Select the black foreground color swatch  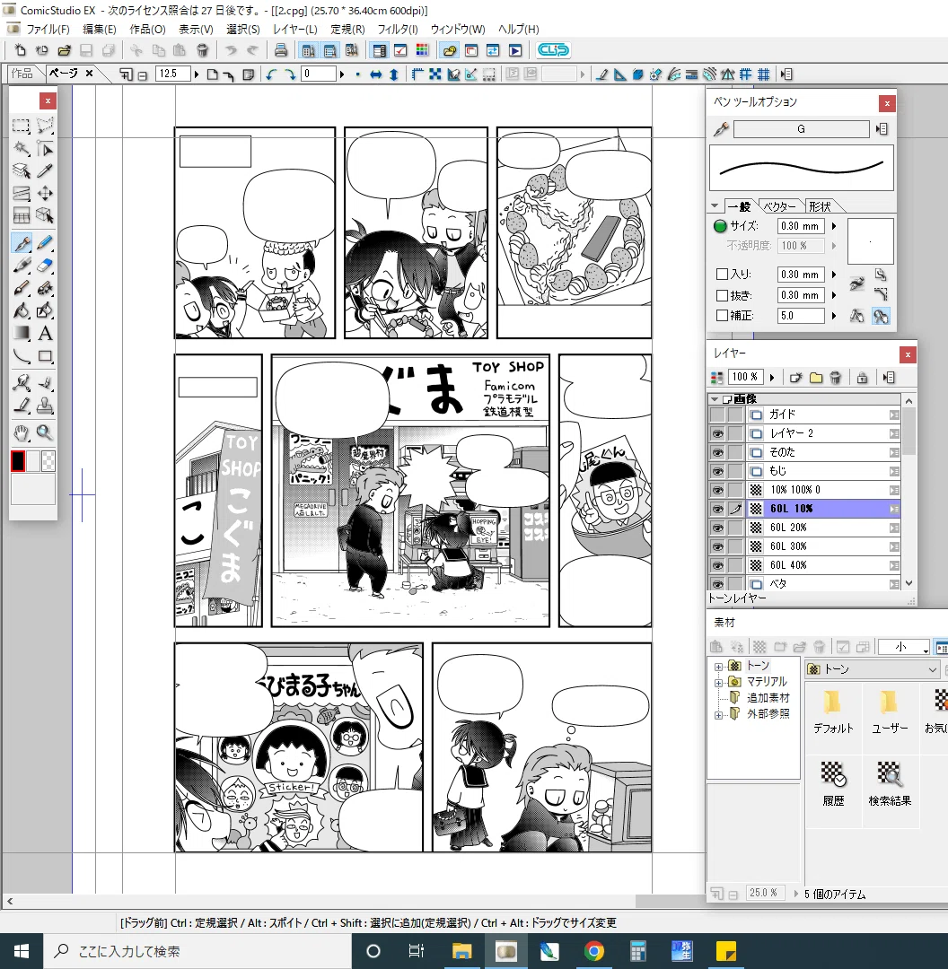[x=18, y=461]
